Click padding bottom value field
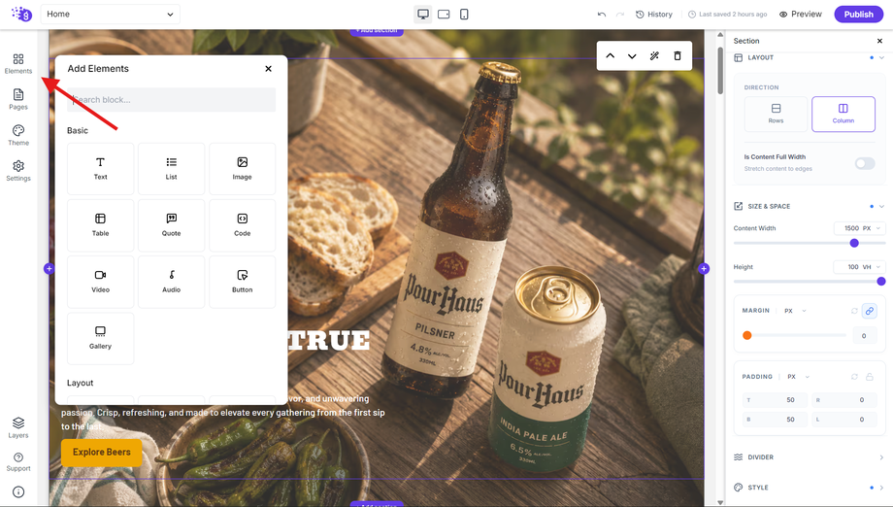 pyautogui.click(x=776, y=420)
